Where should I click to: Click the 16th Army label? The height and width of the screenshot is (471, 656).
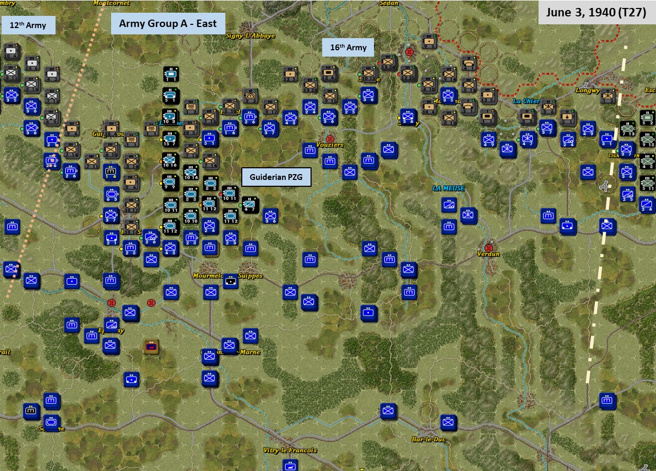[349, 47]
